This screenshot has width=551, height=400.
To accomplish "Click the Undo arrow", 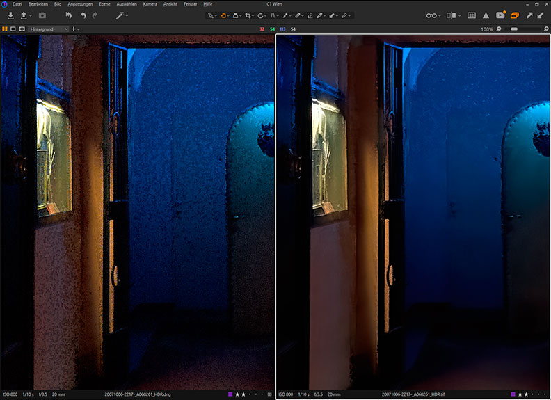I will [83, 15].
